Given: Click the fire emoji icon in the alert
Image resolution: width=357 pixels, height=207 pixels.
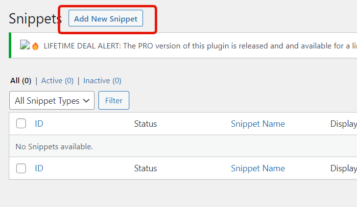Looking at the screenshot, I should 36,46.
